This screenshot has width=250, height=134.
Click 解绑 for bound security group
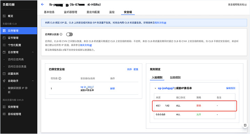[112, 88]
